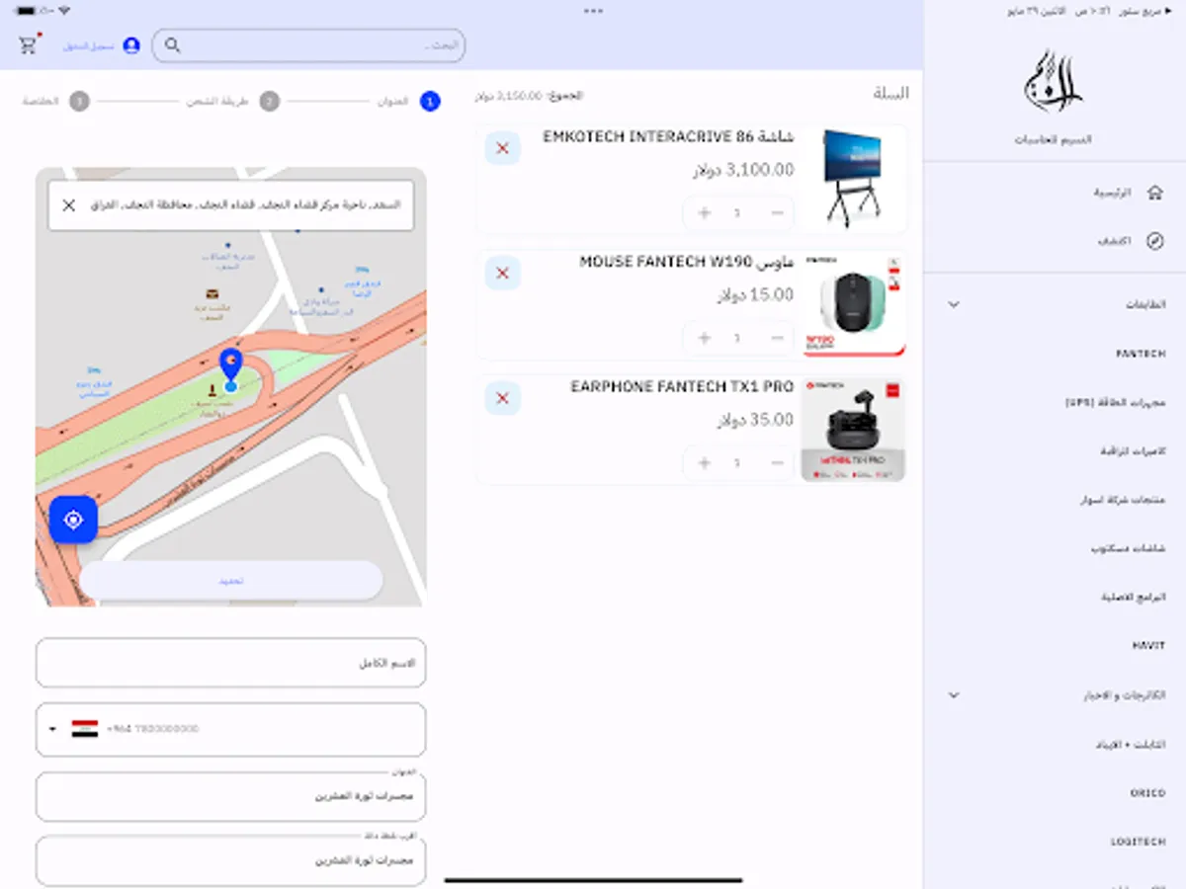The height and width of the screenshot is (889, 1186).
Task: Click the MOUSE FANTECH W190 product title
Action: pos(686,262)
